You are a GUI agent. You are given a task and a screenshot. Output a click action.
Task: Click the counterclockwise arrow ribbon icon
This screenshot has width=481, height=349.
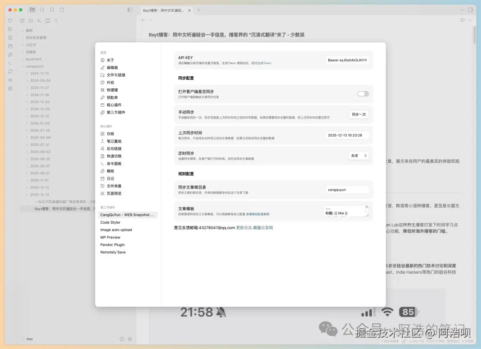tap(10, 21)
